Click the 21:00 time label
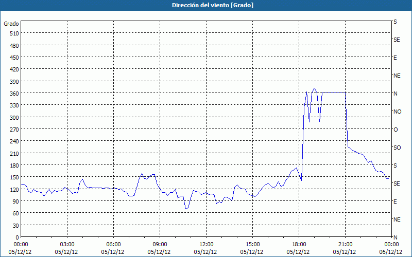412x257 pixels. [345, 245]
